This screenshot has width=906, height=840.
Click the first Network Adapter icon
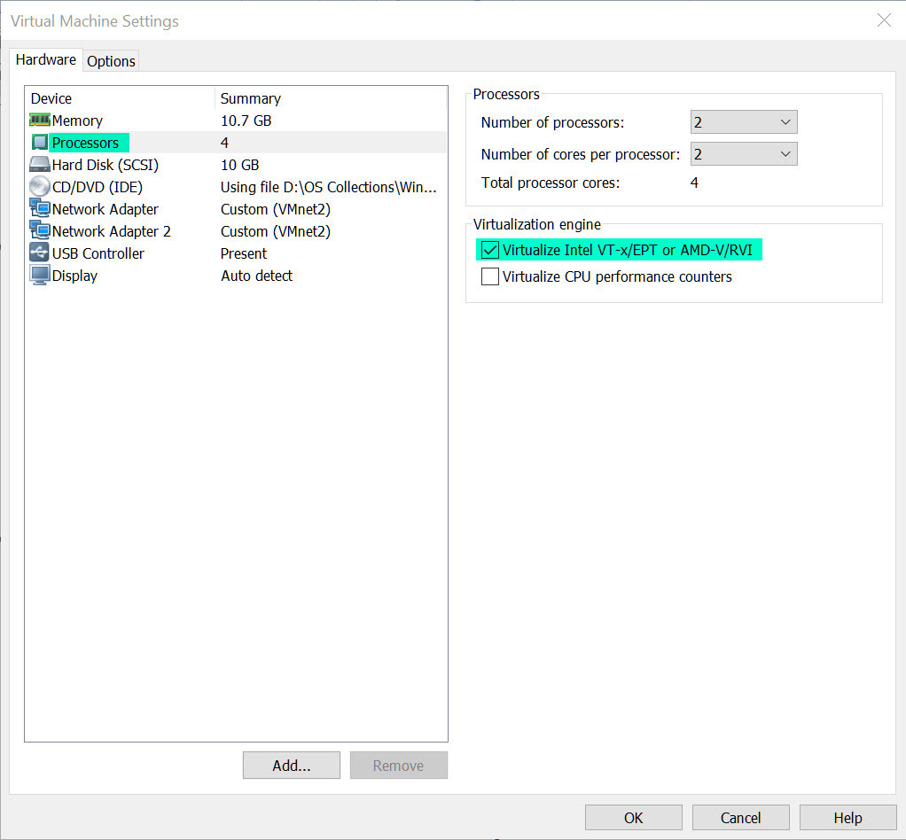point(39,208)
